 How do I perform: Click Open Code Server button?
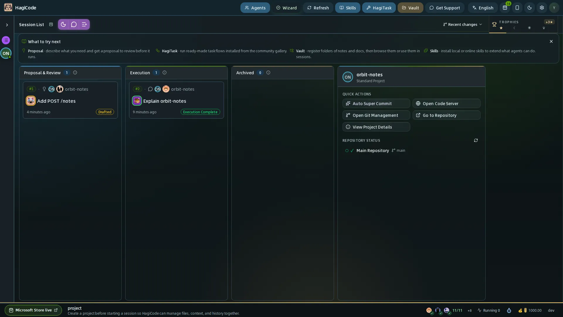[x=447, y=103]
